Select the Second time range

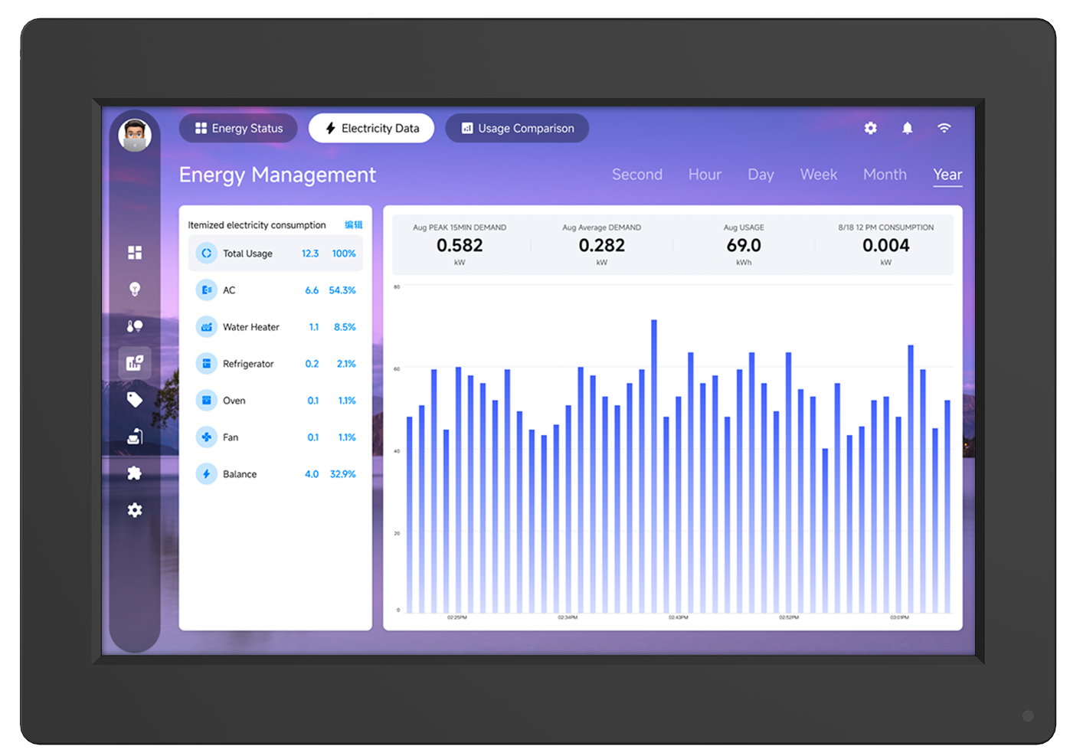point(636,175)
